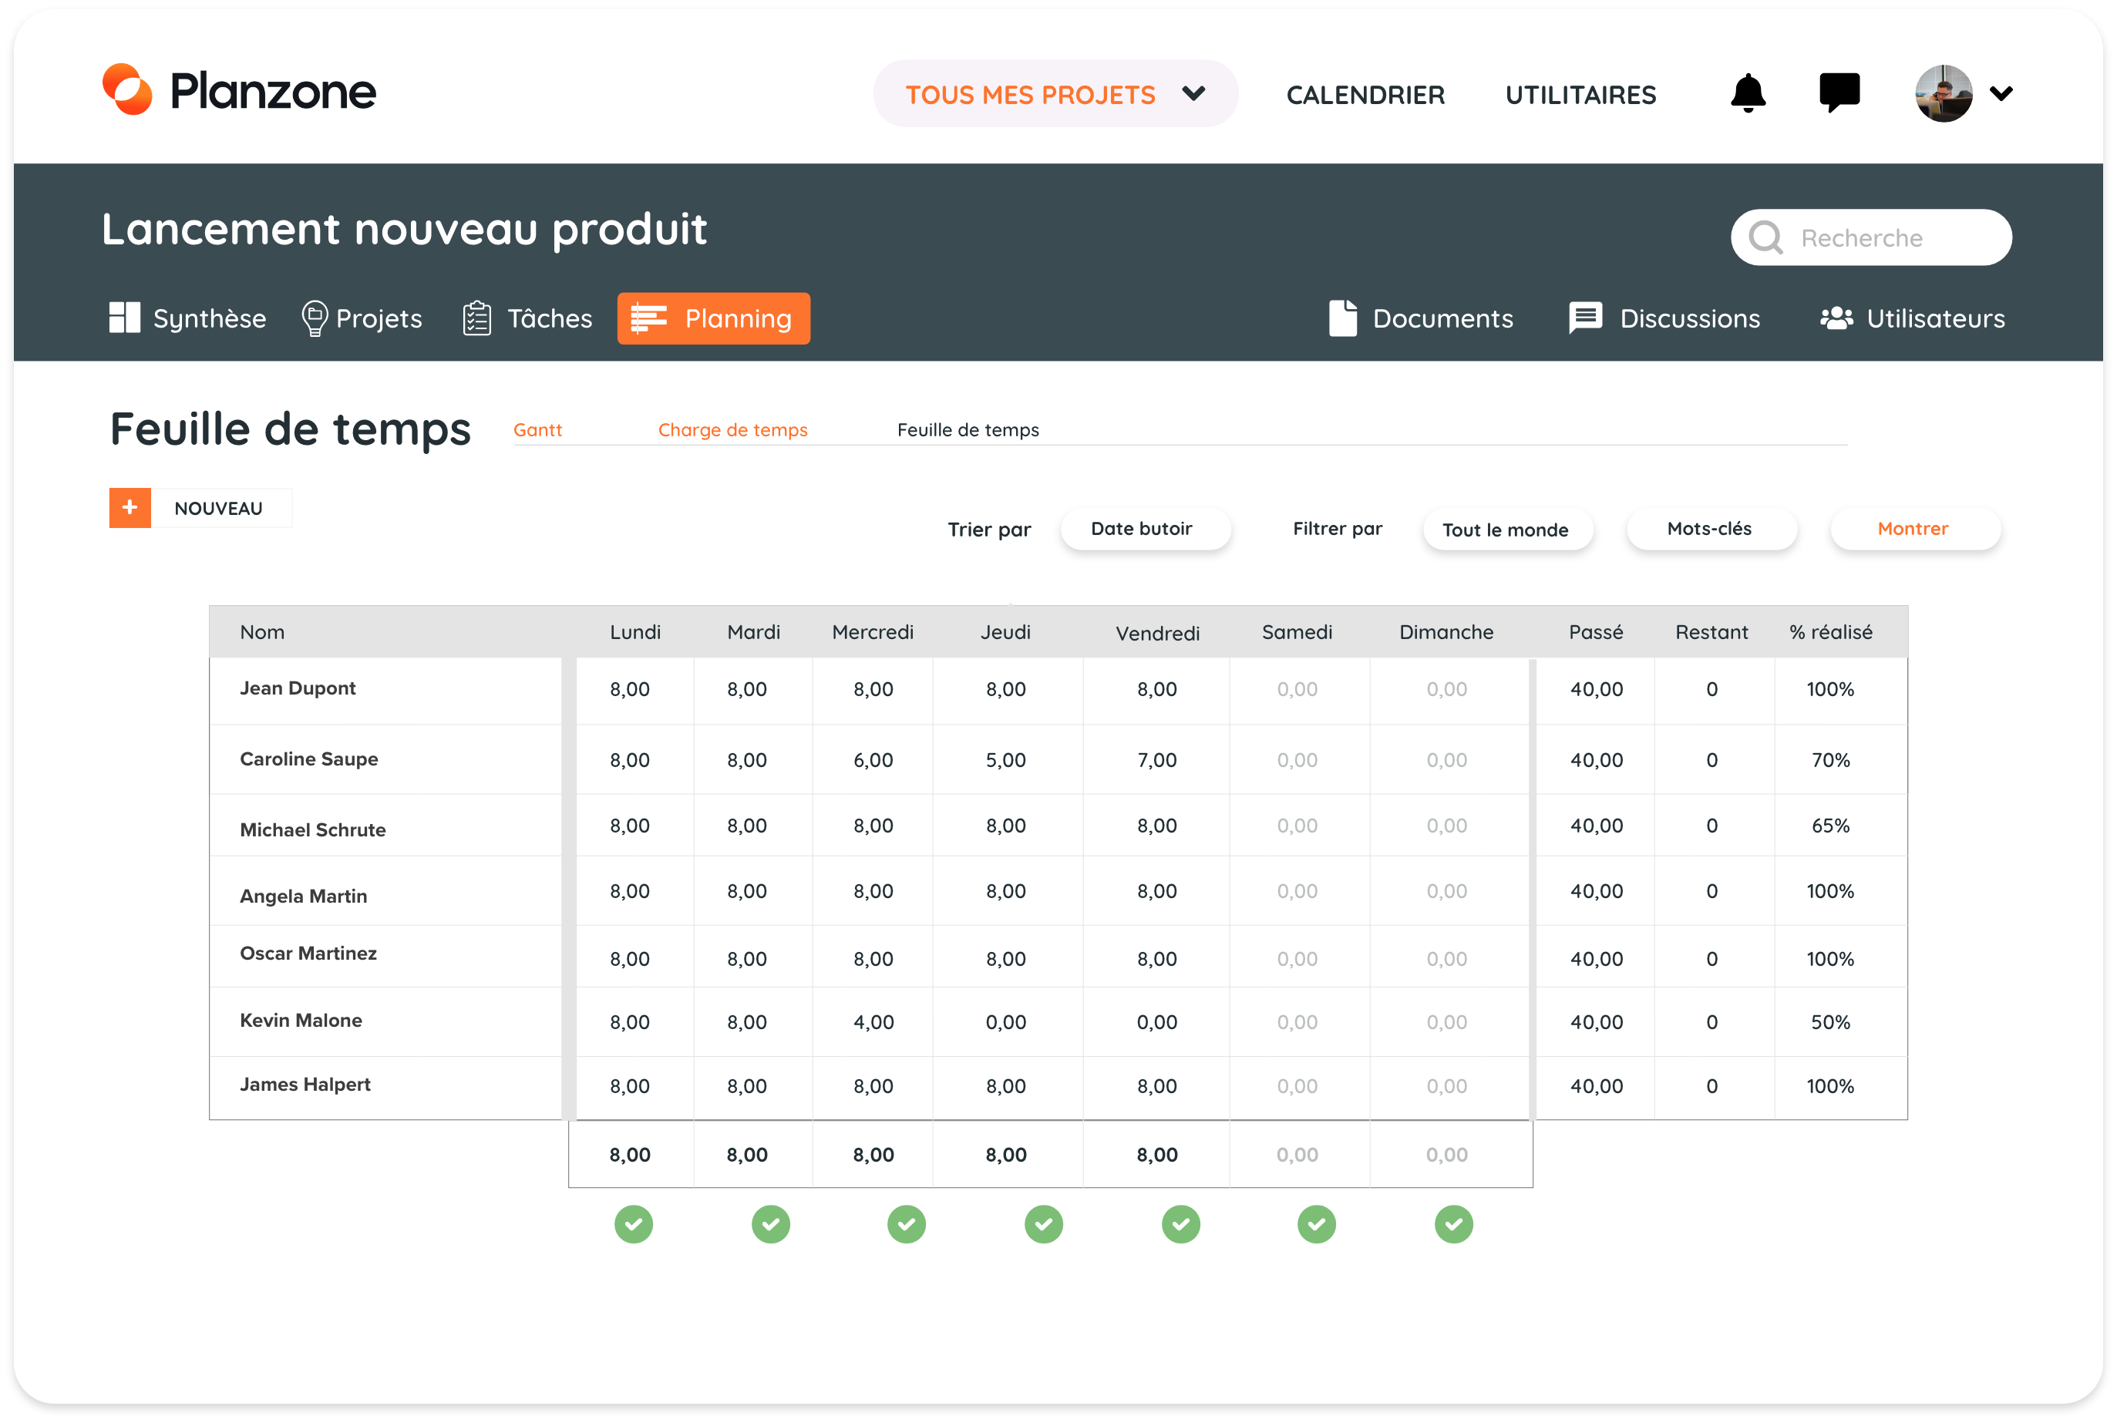Toggle the green checkmark under the Dimanche column
This screenshot has height=1423, width=2117.
[1454, 1224]
